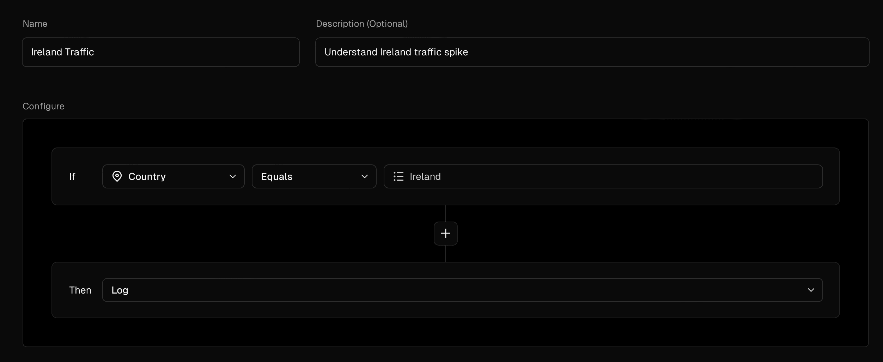The width and height of the screenshot is (883, 362).
Task: Click the Configure section heading
Action: tap(43, 106)
